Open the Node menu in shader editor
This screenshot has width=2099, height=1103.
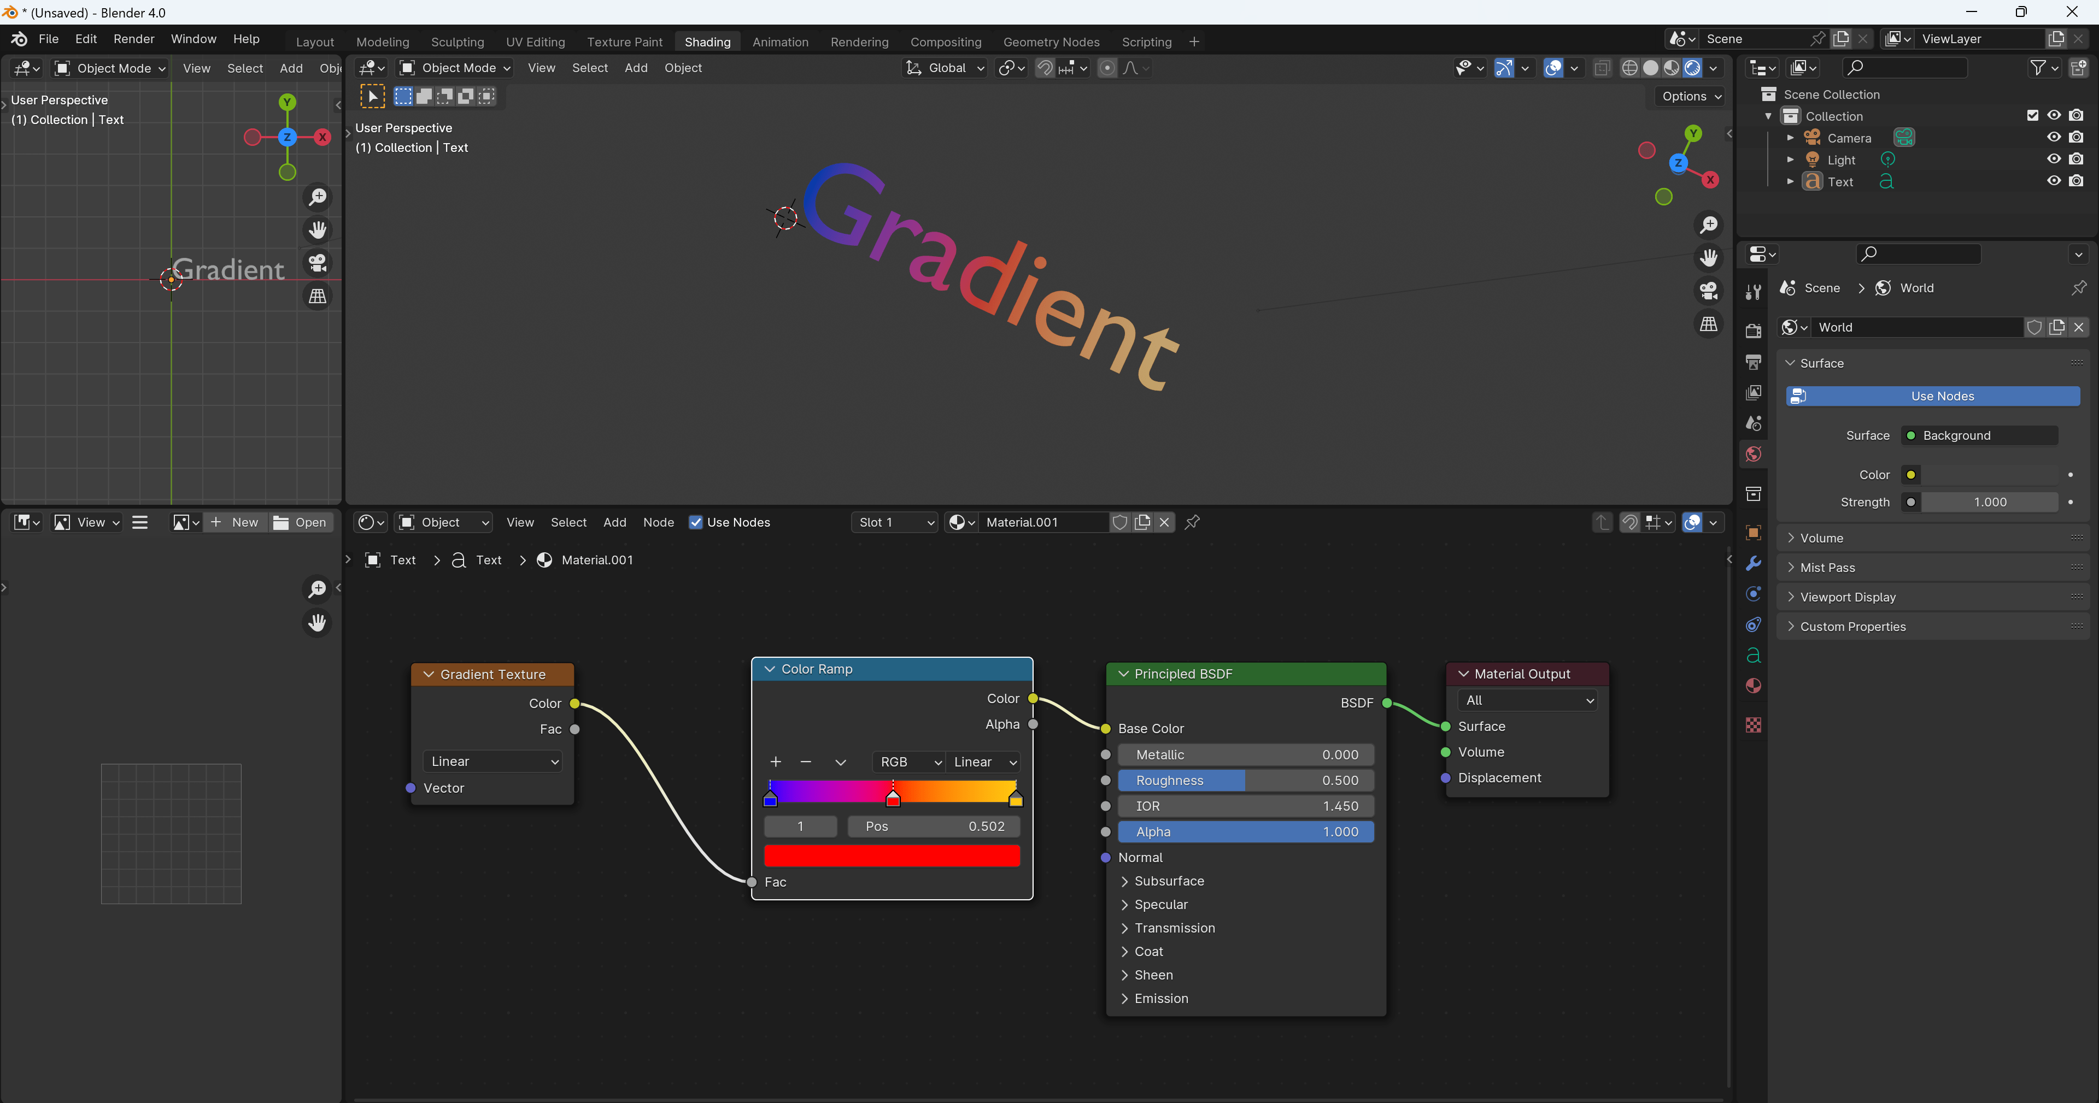point(658,522)
